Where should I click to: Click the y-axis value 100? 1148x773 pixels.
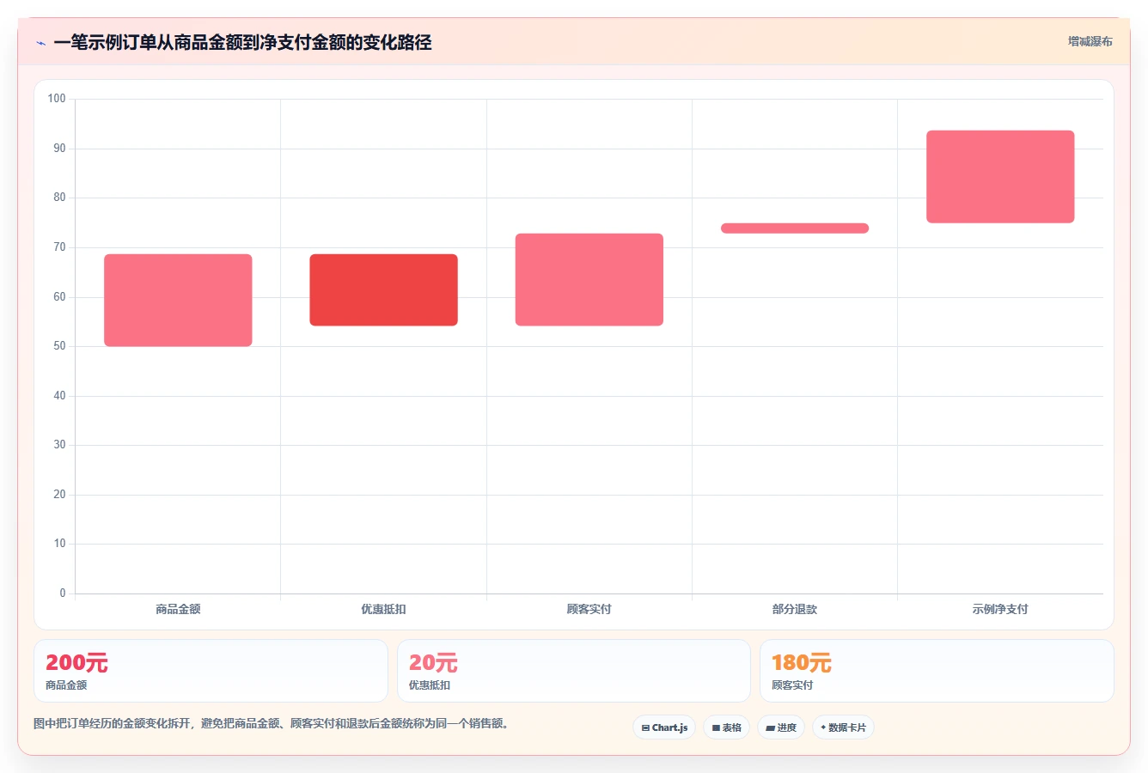(57, 99)
